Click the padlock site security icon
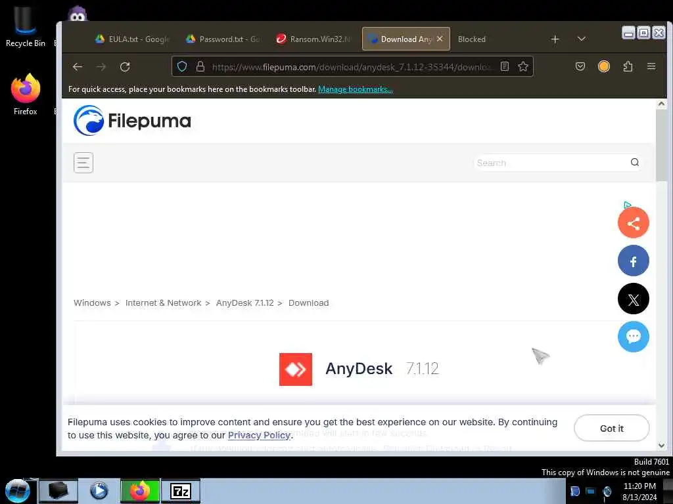 (x=200, y=66)
